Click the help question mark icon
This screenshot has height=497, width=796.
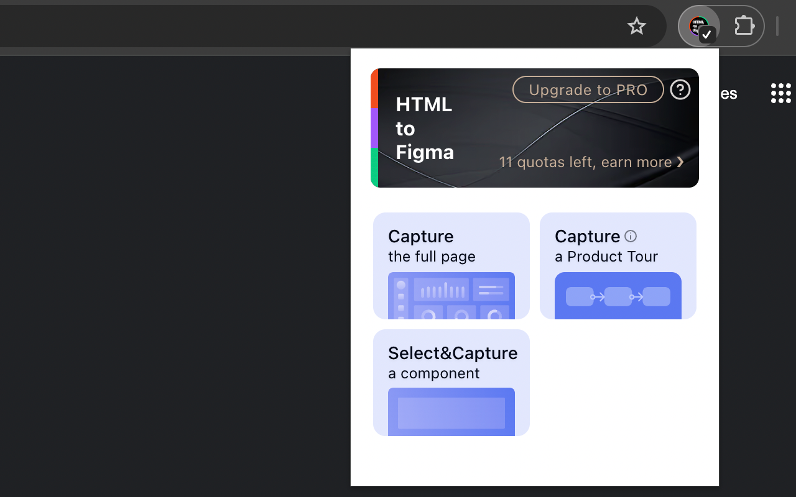680,89
